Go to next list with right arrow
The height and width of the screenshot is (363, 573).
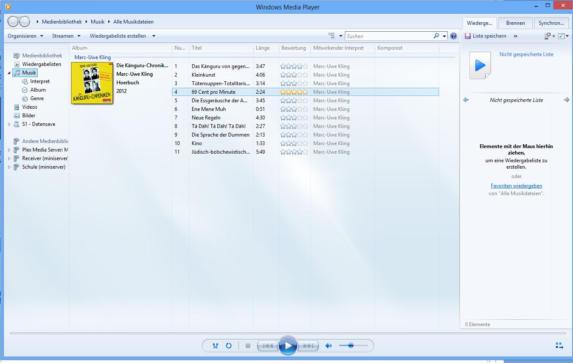click(x=567, y=100)
